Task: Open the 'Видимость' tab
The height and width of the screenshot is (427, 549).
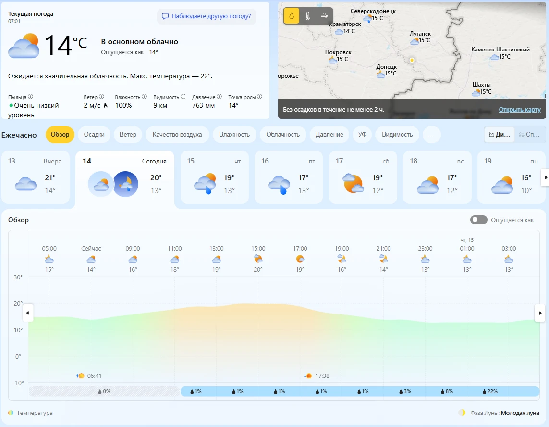Action: tap(397, 135)
